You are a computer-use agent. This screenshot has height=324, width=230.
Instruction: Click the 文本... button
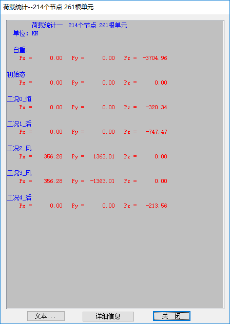click(x=46, y=316)
